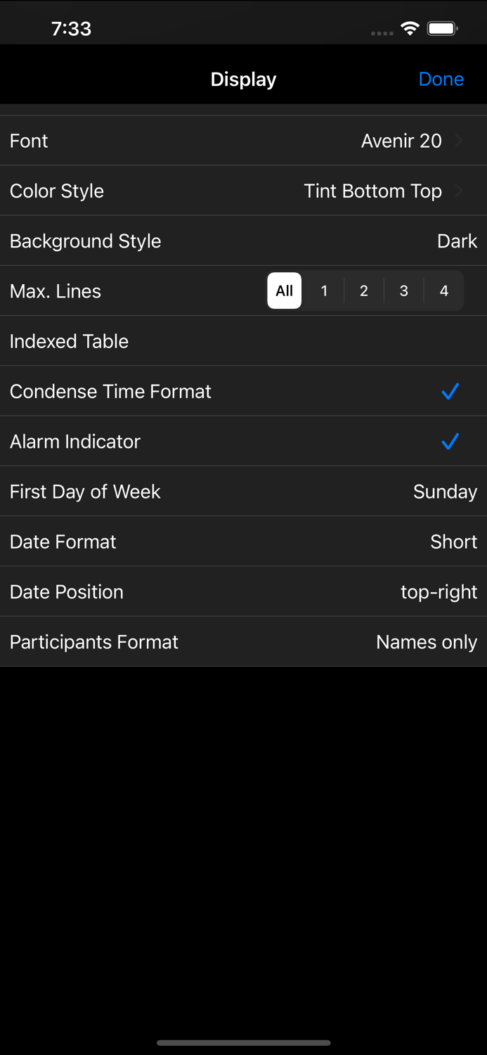Expand the Color Style options
The height and width of the screenshot is (1055, 487).
(x=460, y=191)
